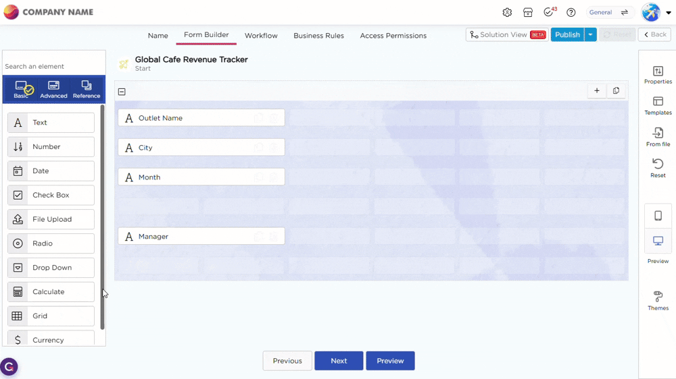
Task: Select the Check Box element
Action: pos(51,195)
